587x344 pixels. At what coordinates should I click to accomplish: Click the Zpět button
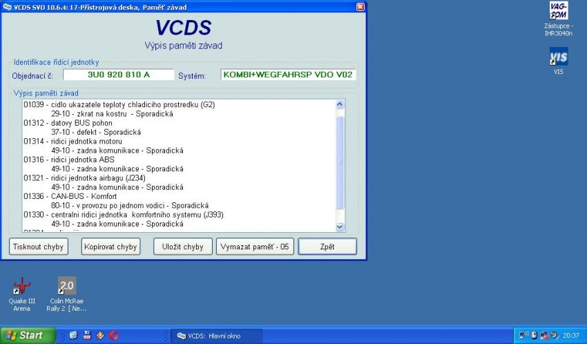click(x=327, y=247)
